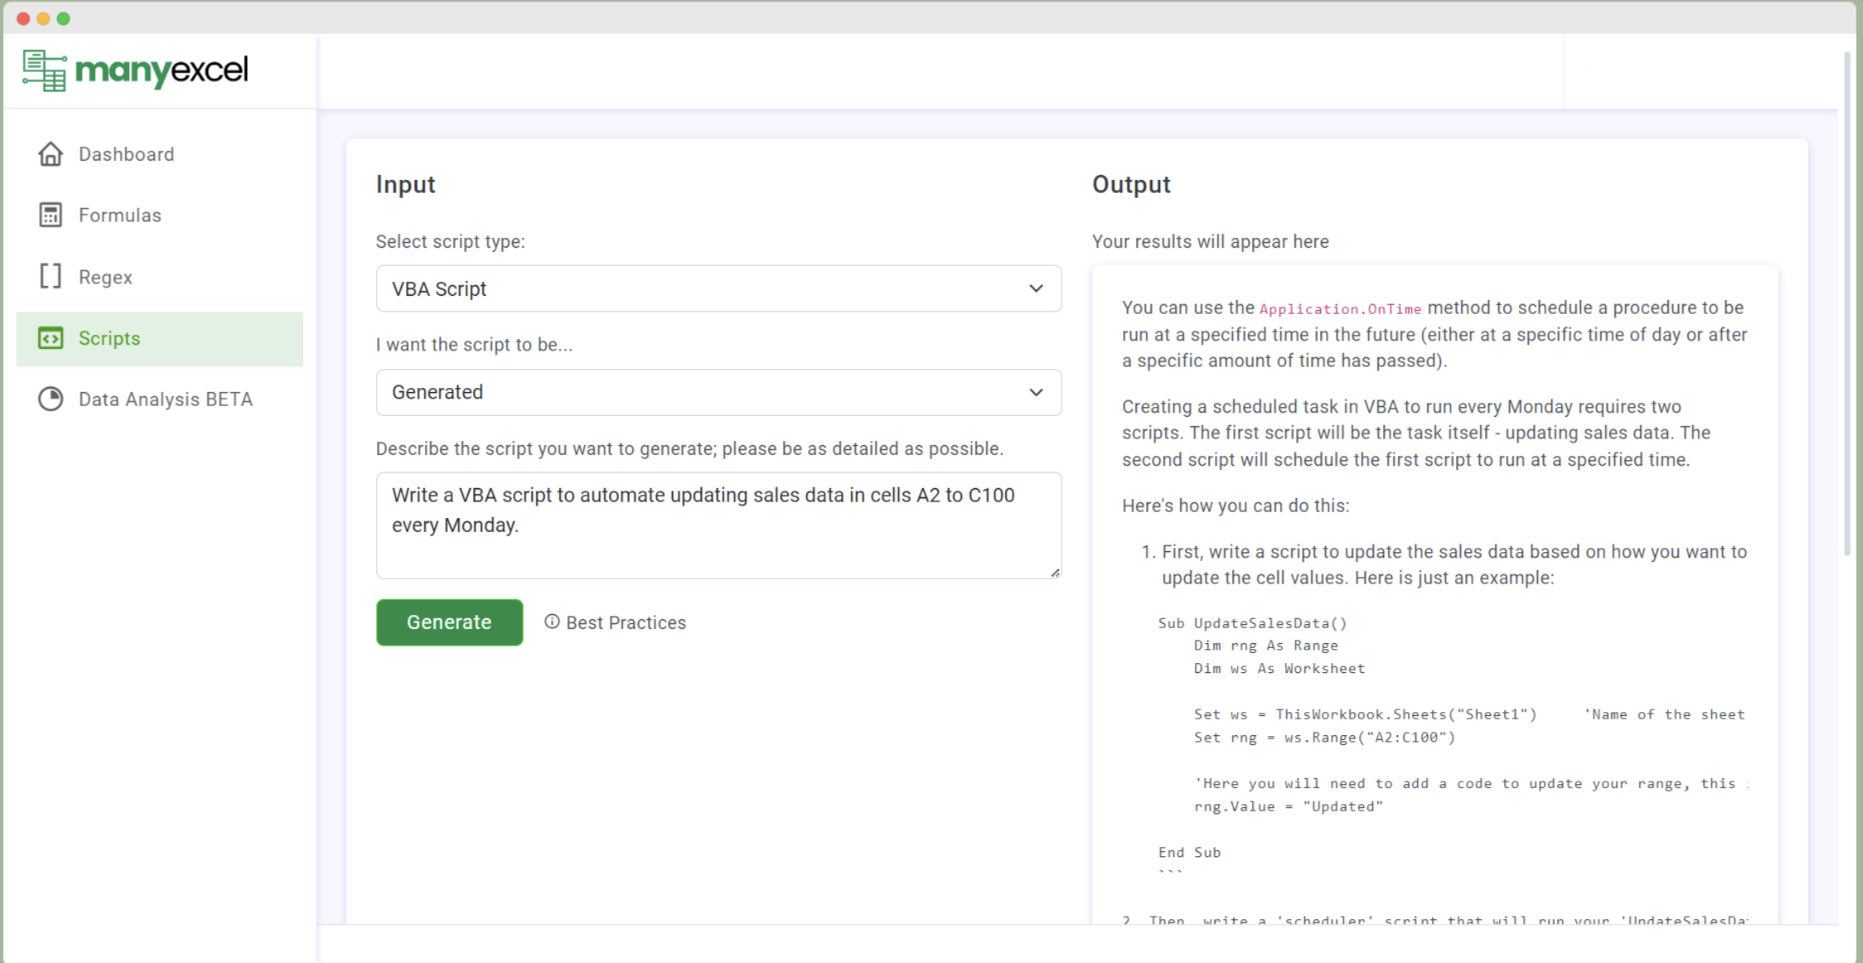Open Data Analysis BETA section
Screen dimensions: 1863x963
pyautogui.click(x=160, y=399)
